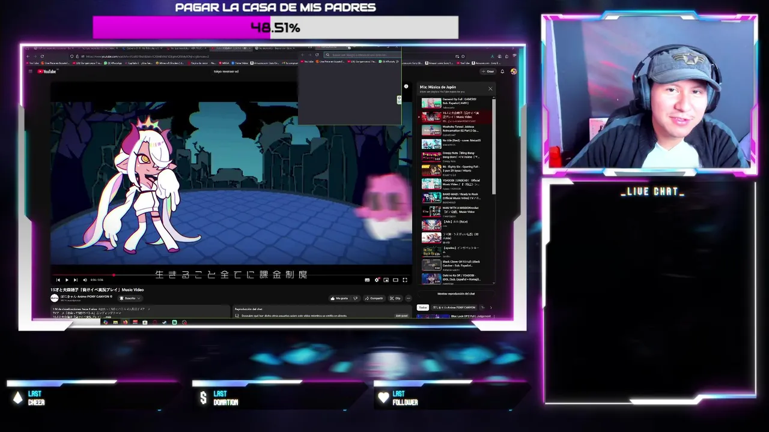Viewport: 769px width, 432px height.
Task: Click Me gusta like button
Action: tap(339, 298)
